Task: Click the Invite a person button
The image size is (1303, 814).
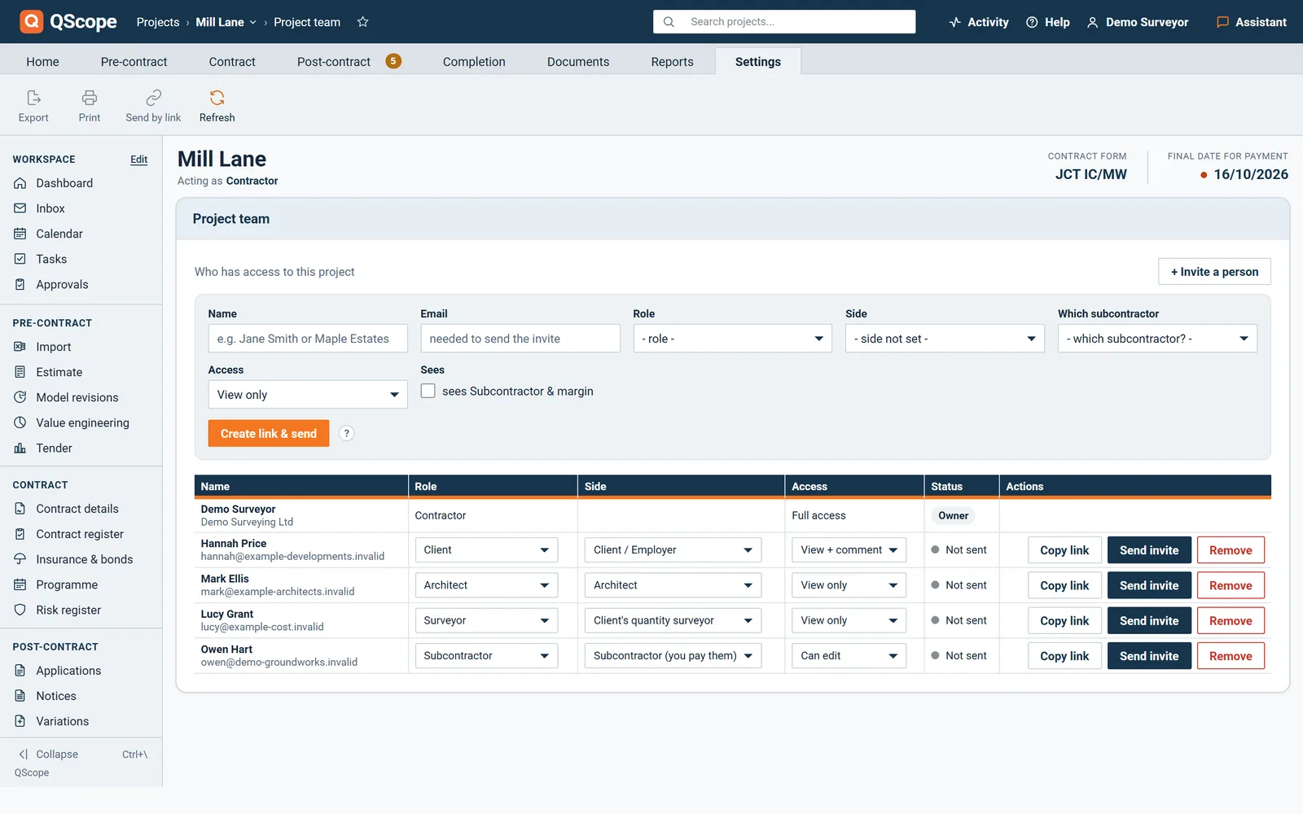Action: coord(1214,272)
